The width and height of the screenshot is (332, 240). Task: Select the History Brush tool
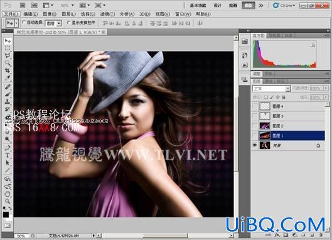pyautogui.click(x=8, y=109)
